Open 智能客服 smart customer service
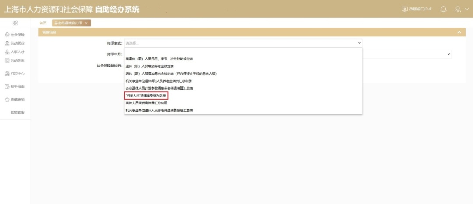Viewport: 473px width, 204px height. pos(17,113)
